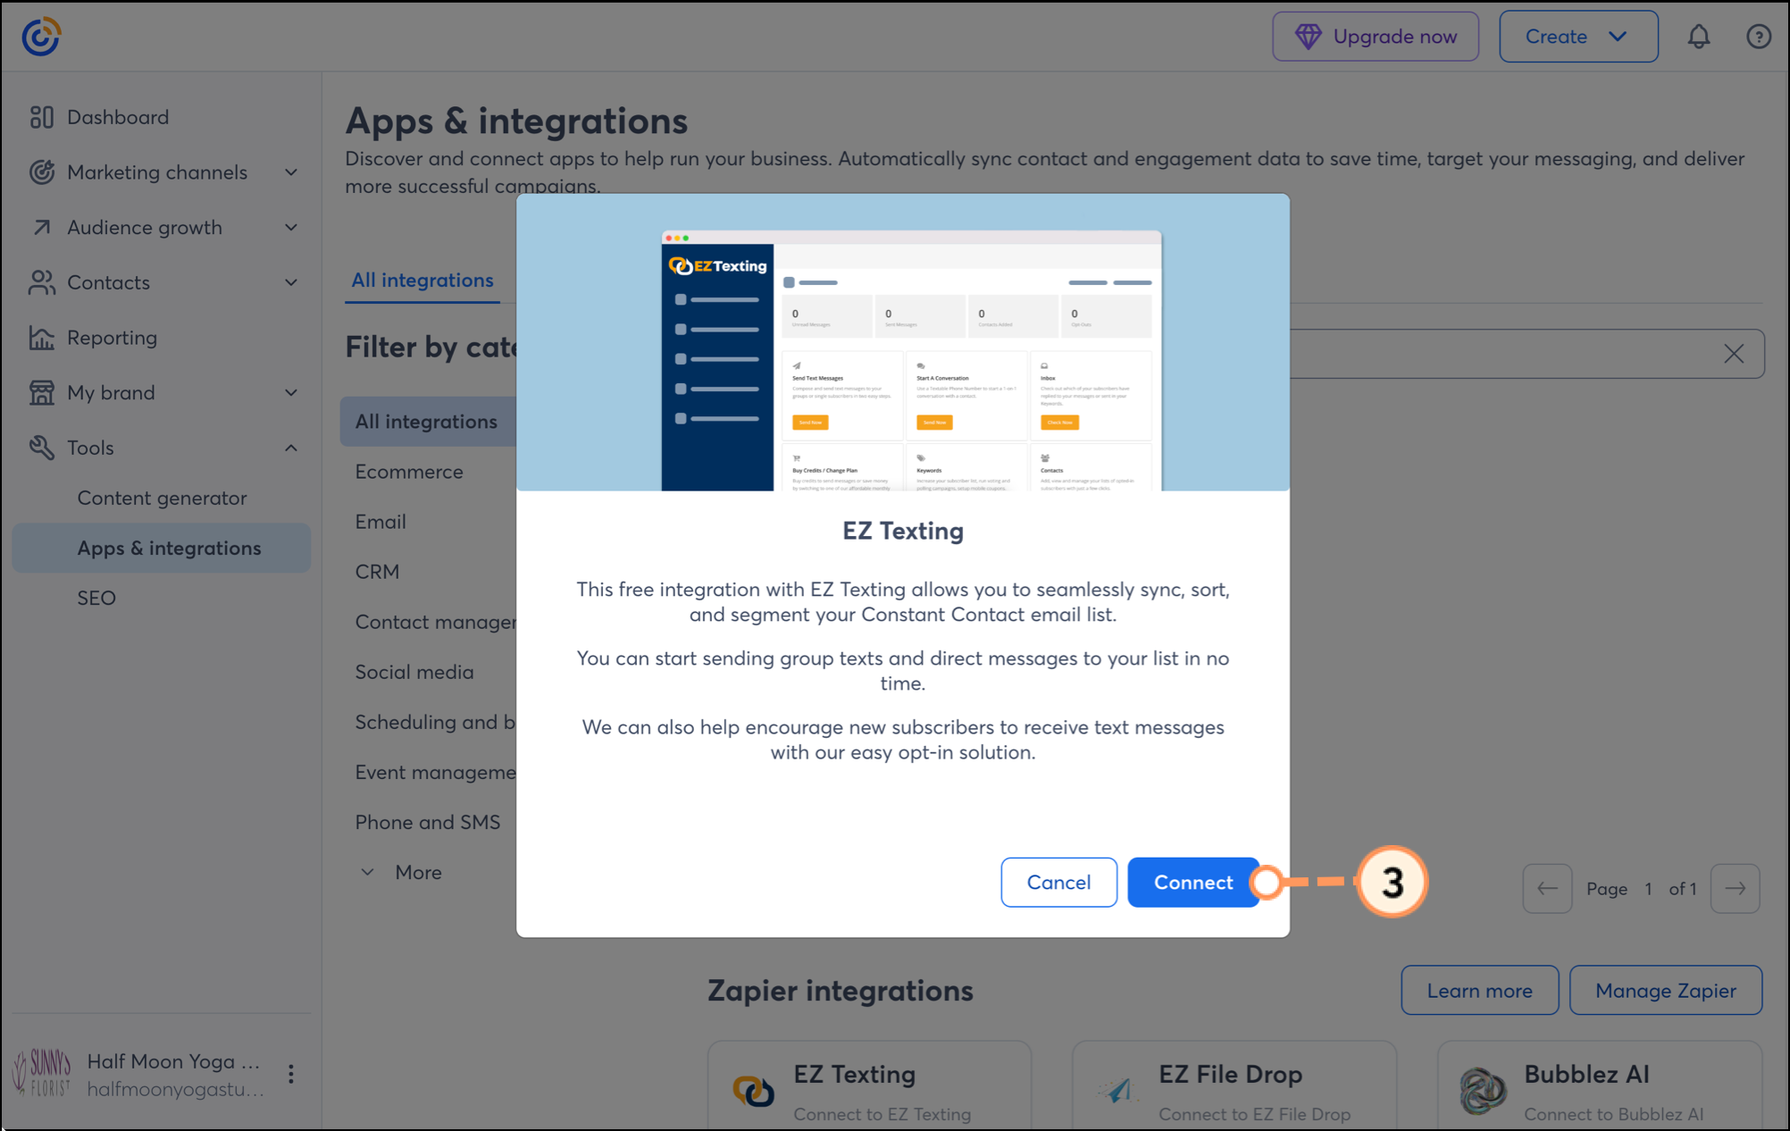Filter by Phone and SMS category

pos(428,822)
